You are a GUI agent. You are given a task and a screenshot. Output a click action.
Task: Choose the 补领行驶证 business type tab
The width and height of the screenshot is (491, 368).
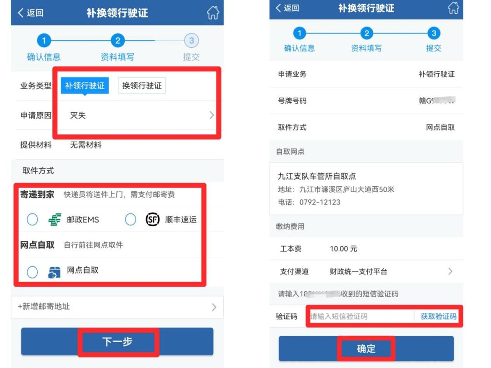pyautogui.click(x=85, y=85)
